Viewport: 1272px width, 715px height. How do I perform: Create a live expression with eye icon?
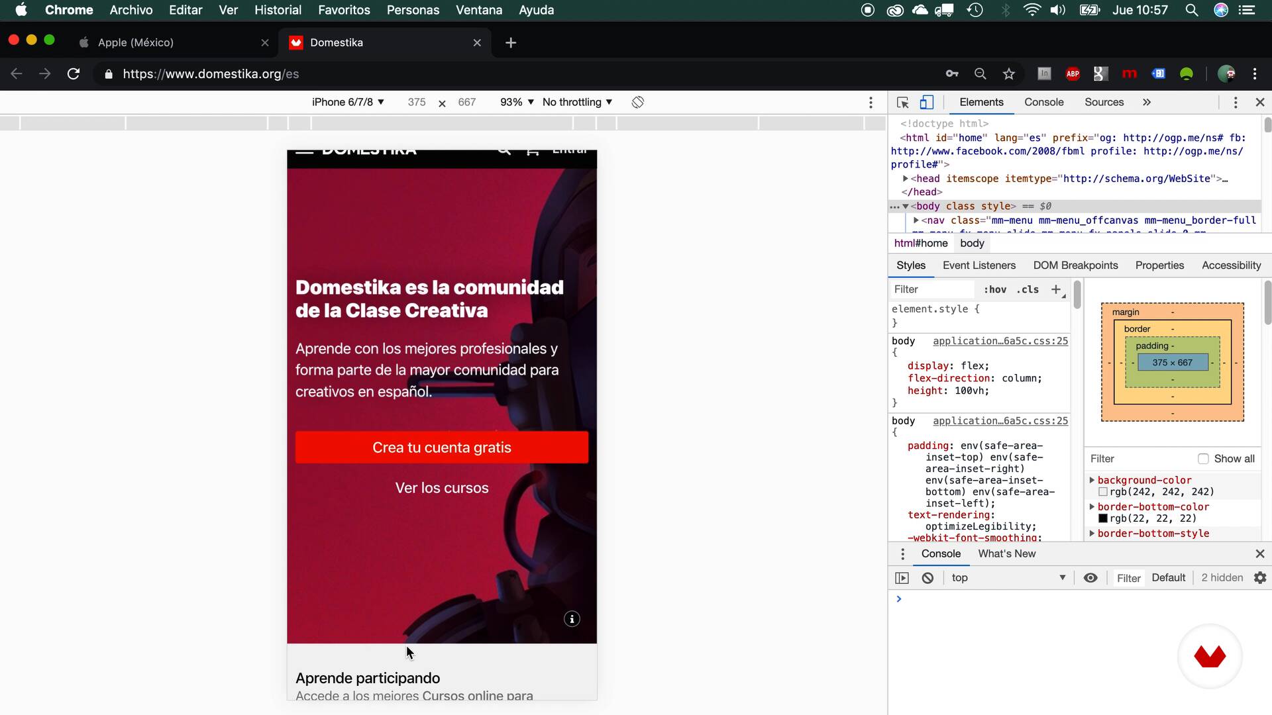(1090, 578)
